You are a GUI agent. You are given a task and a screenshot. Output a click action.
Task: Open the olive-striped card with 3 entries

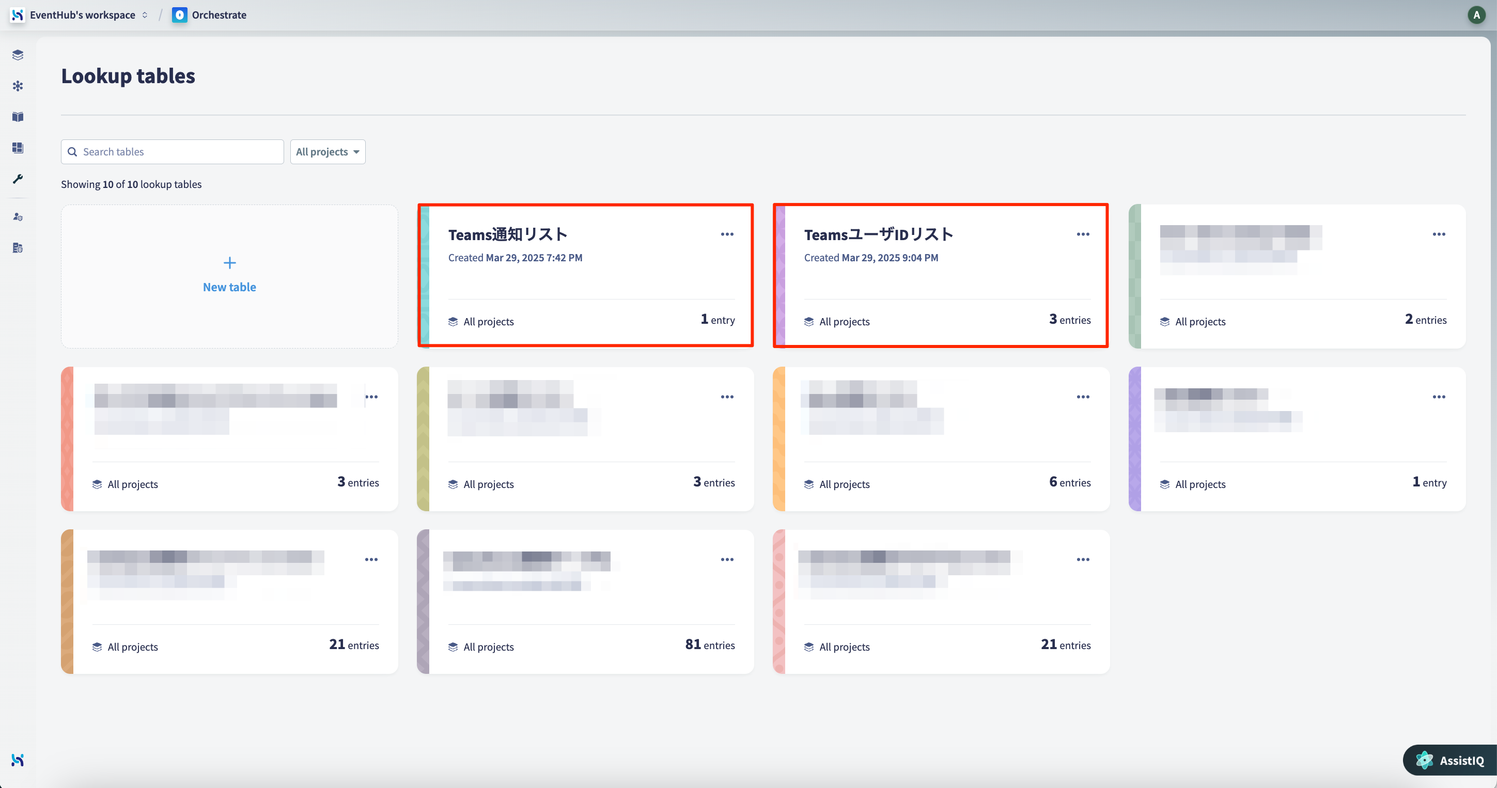[x=585, y=439]
